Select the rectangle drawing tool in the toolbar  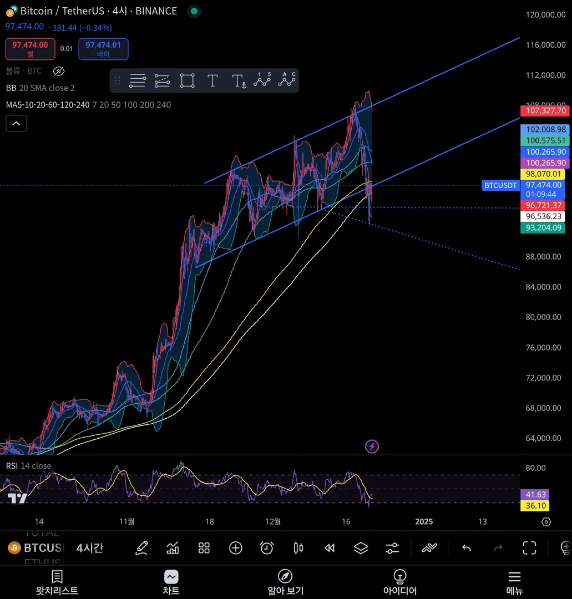[187, 80]
